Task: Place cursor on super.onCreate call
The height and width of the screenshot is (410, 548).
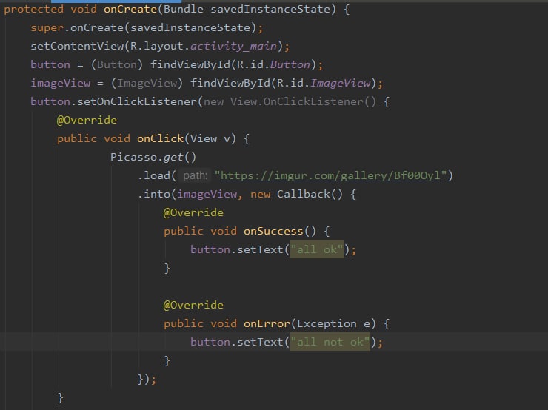Action: pos(143,27)
